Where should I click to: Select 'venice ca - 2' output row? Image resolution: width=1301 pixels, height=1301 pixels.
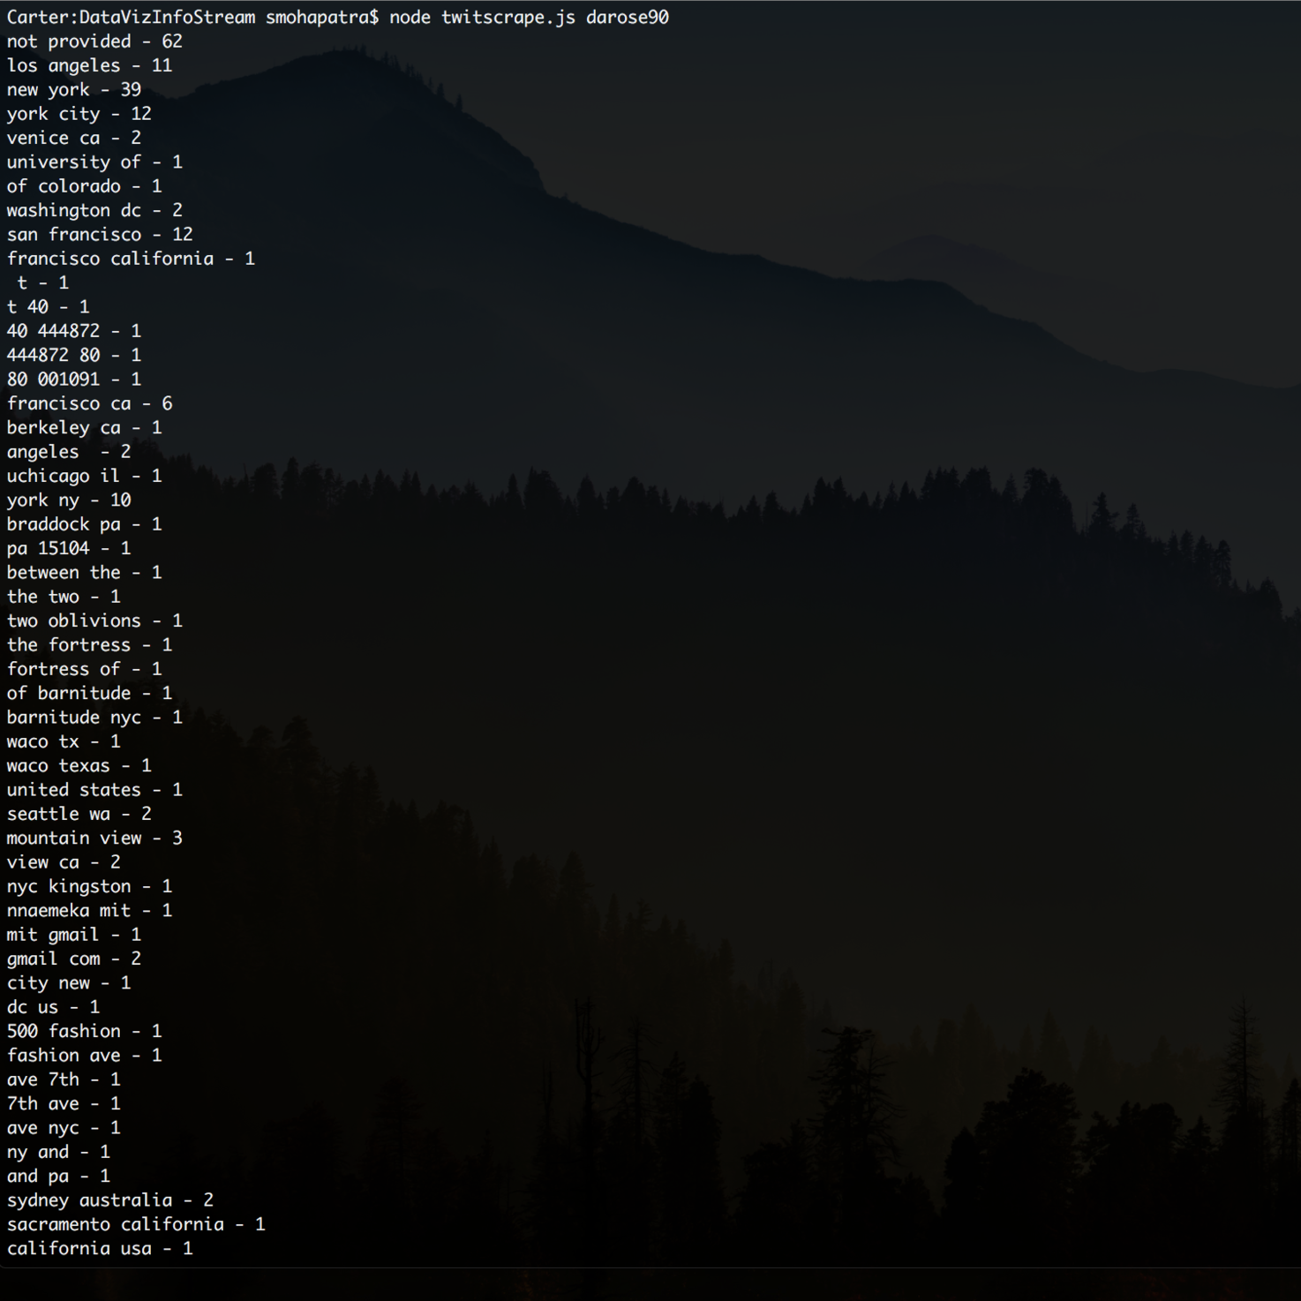point(74,138)
